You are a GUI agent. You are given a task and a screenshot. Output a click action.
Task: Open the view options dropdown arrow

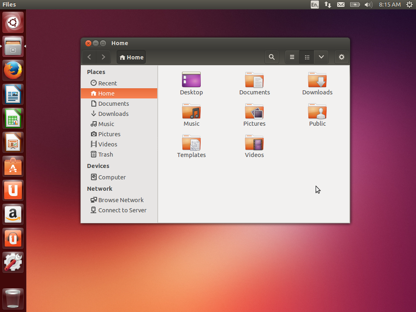tap(321, 57)
